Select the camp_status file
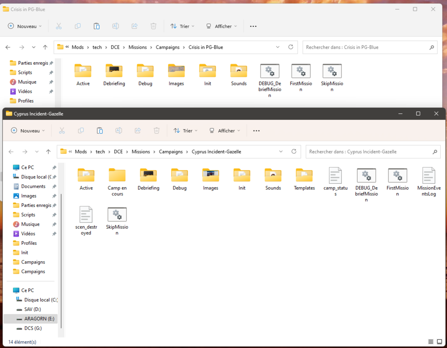447x348 pixels. 335,182
